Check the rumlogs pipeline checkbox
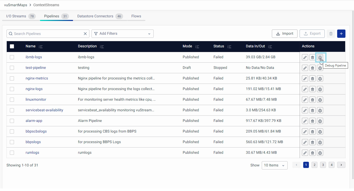This screenshot has height=191, width=354. click(12, 153)
